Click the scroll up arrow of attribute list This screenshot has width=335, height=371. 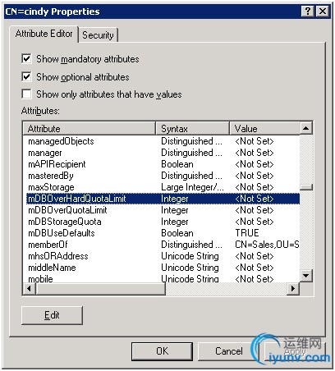[x=306, y=128]
